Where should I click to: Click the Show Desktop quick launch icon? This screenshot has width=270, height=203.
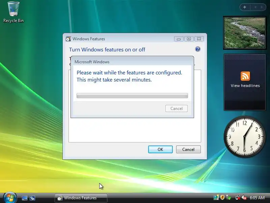click(24, 198)
